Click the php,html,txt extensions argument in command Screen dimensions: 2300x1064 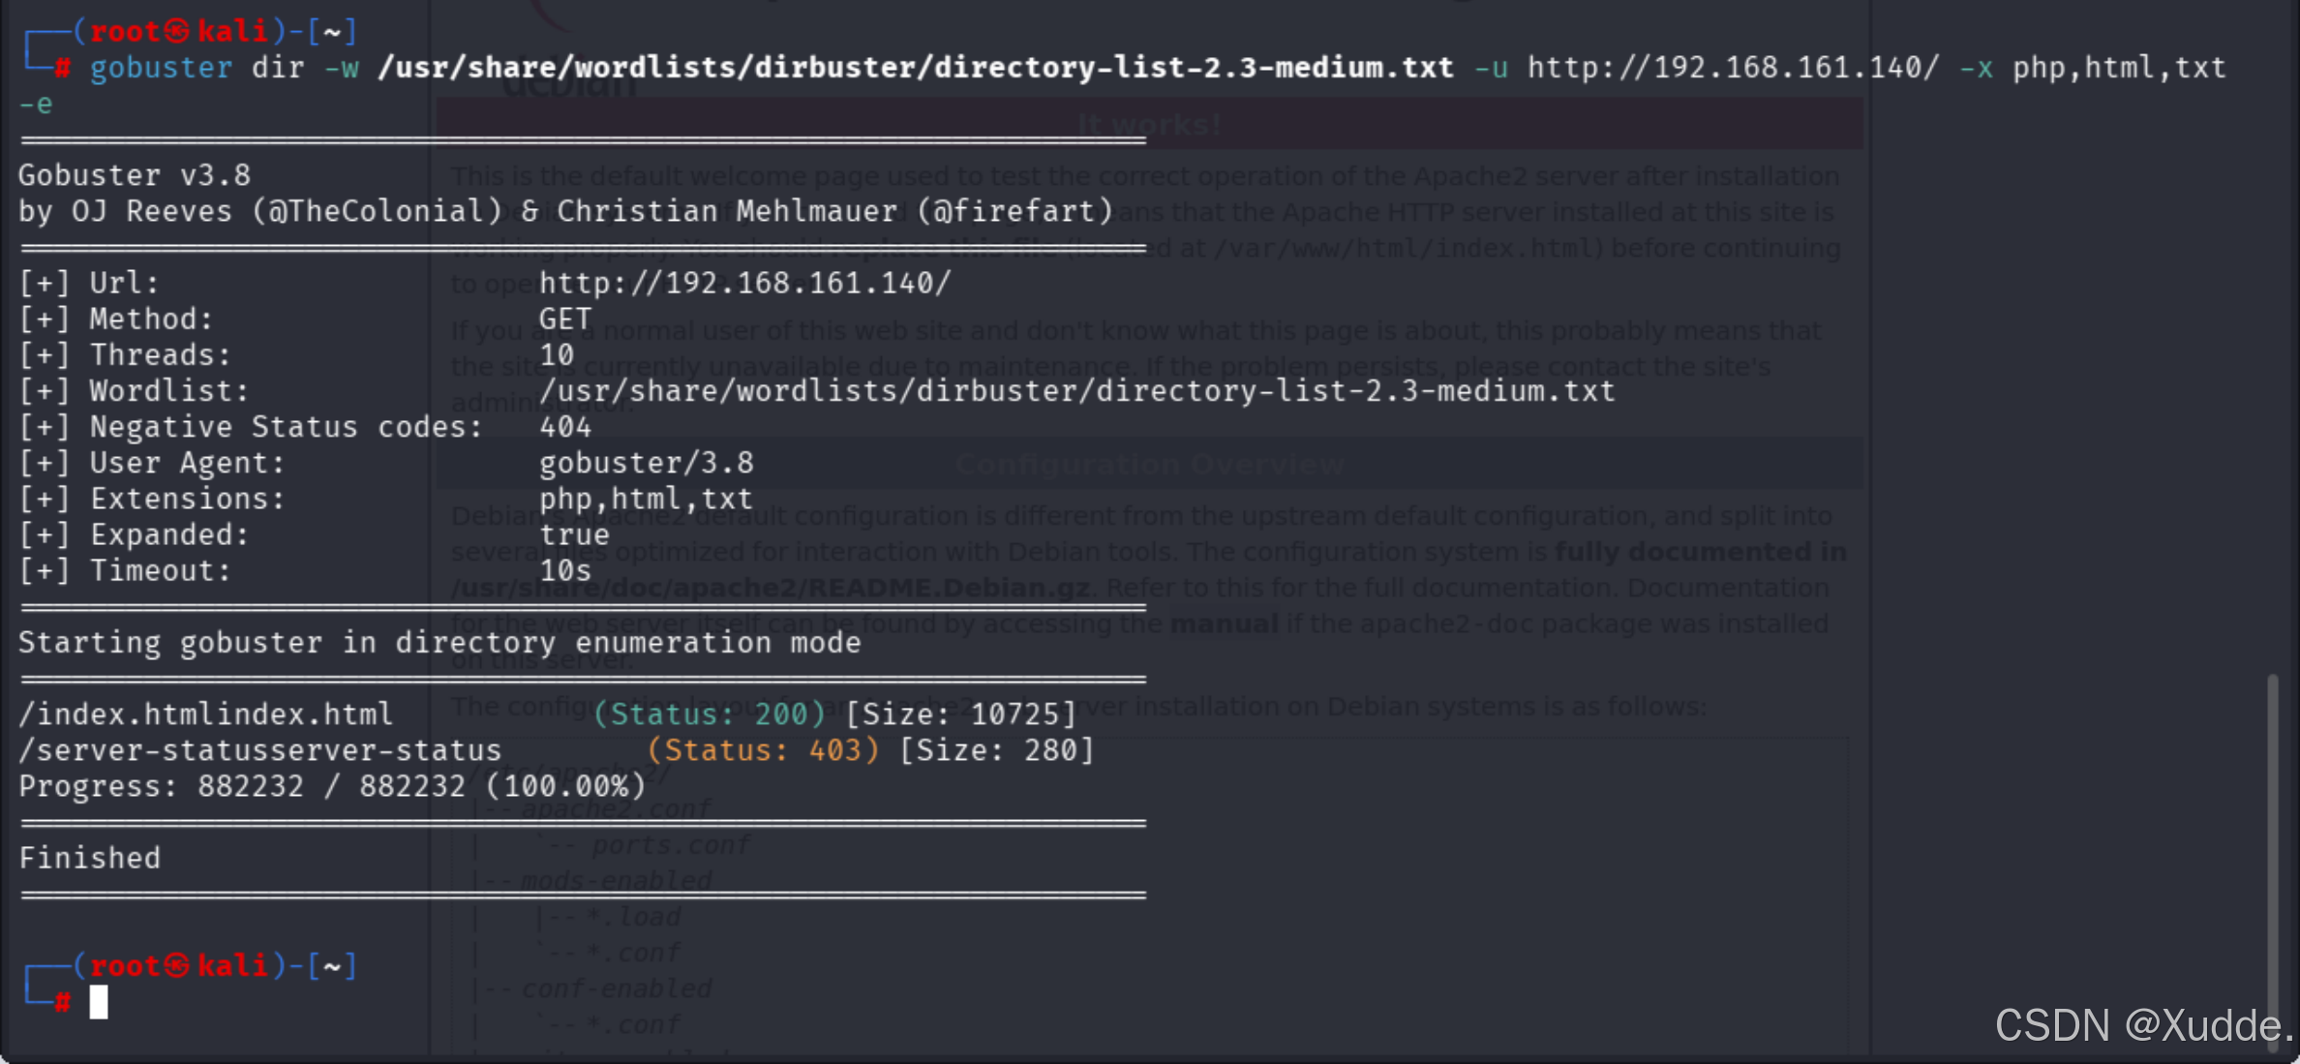[2118, 68]
